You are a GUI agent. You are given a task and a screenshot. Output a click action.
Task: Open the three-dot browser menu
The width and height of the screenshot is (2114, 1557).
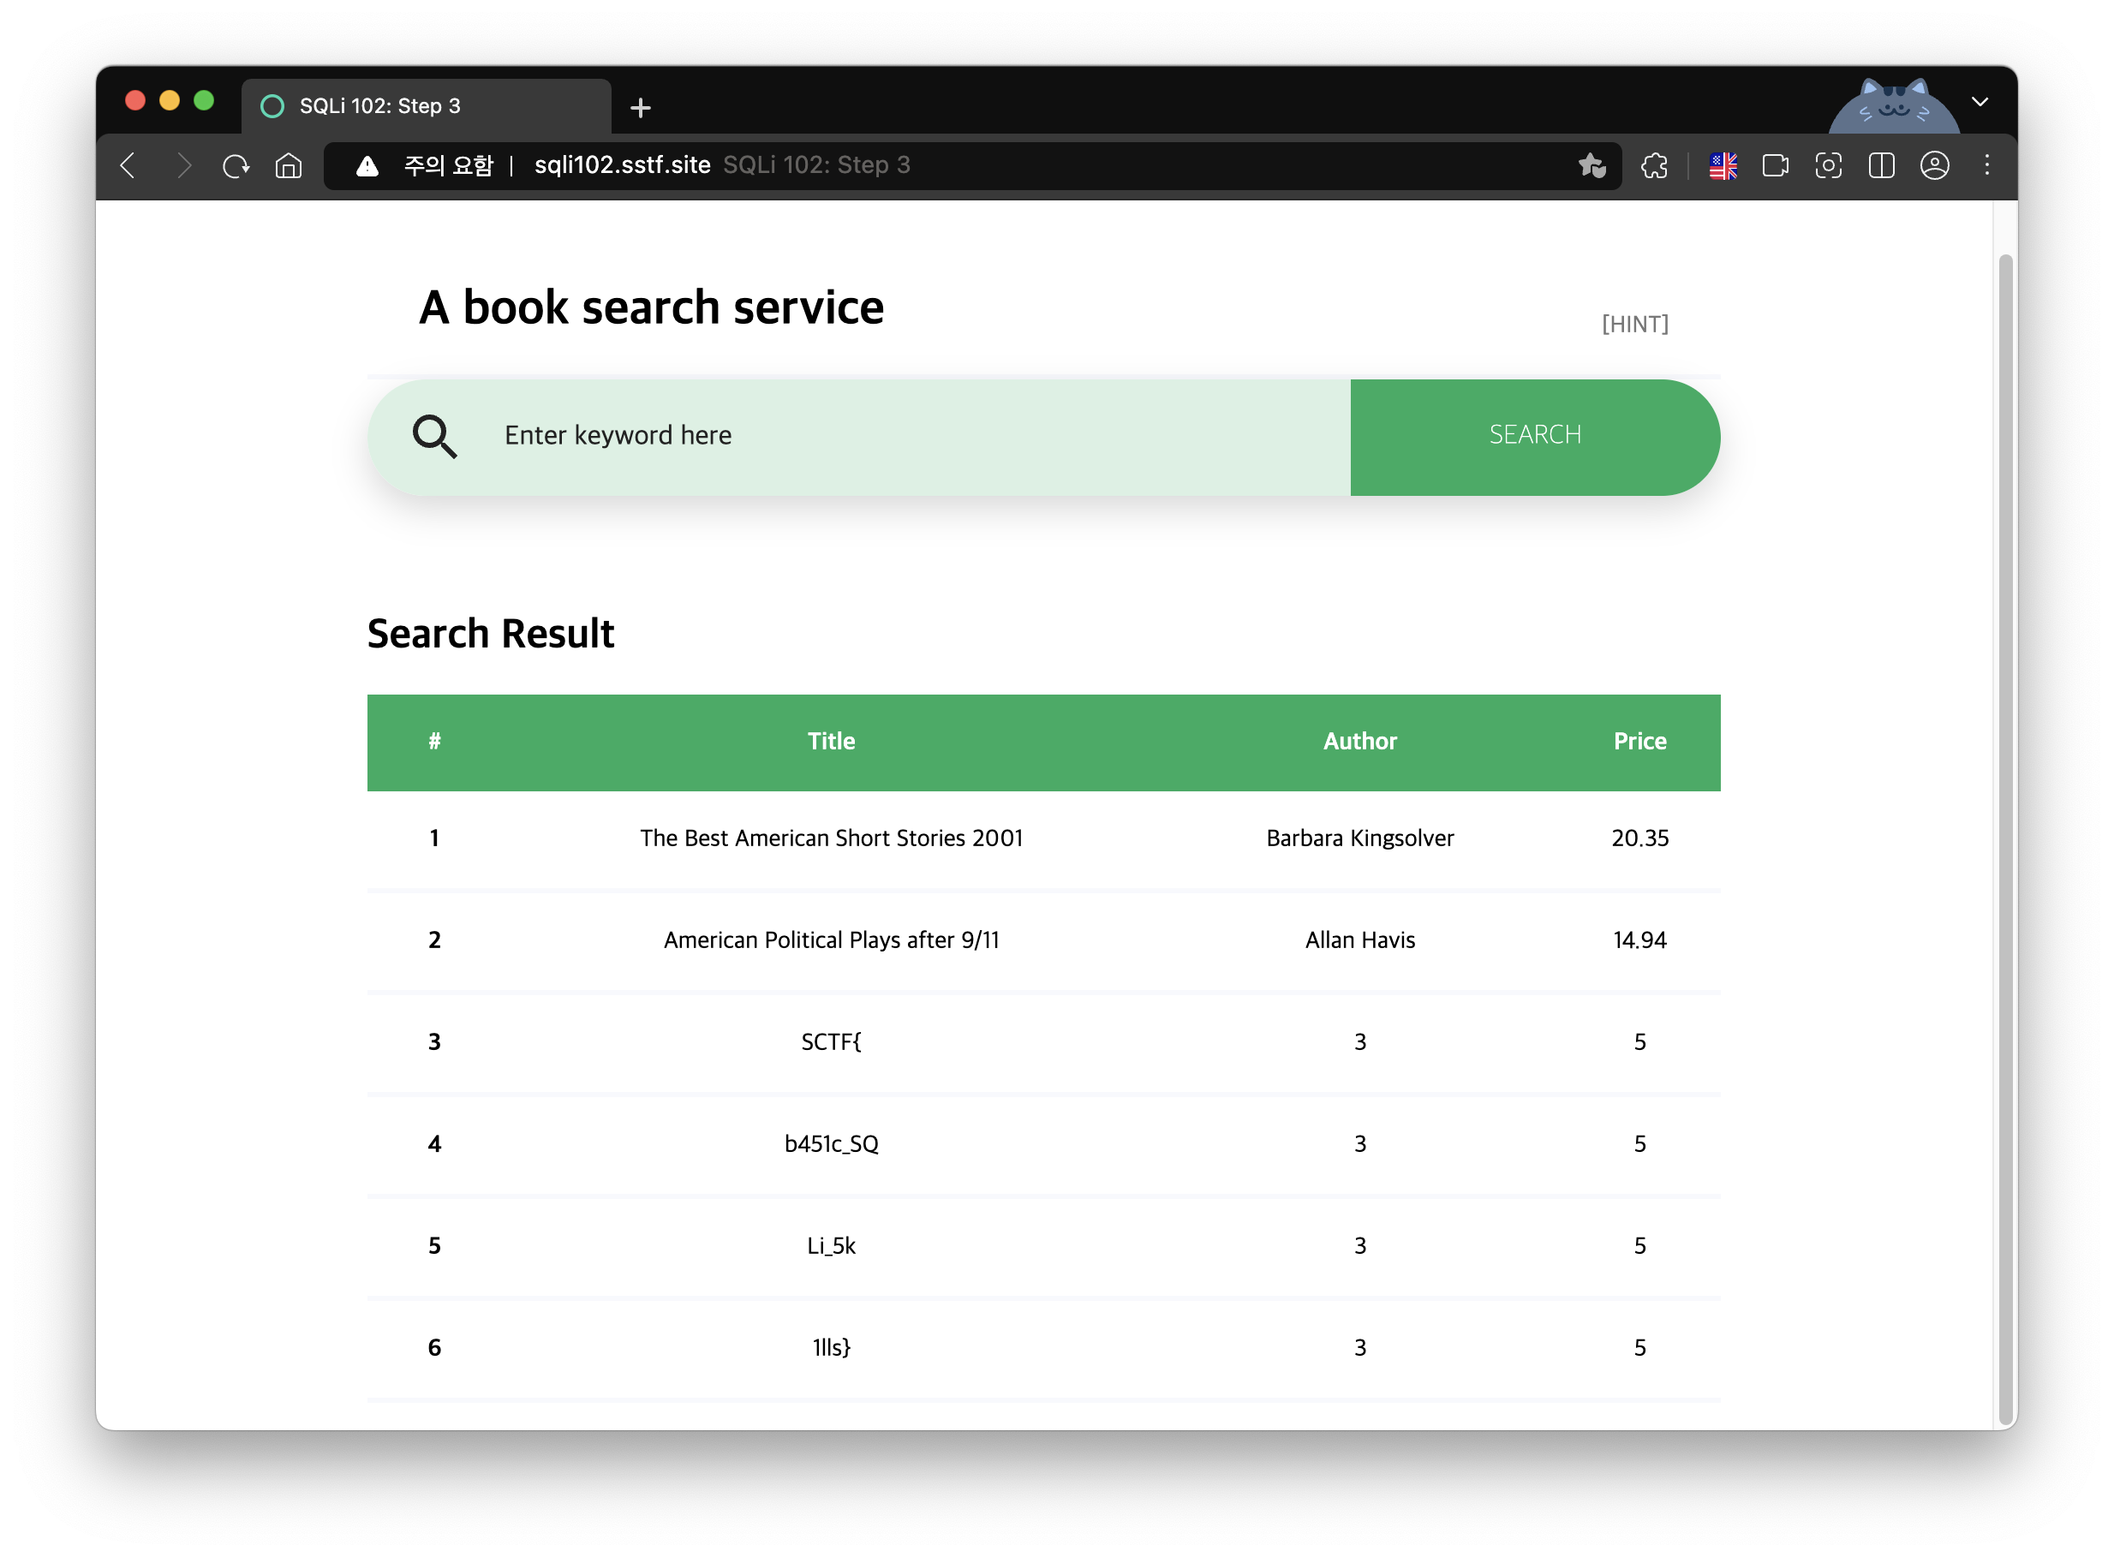(1986, 166)
